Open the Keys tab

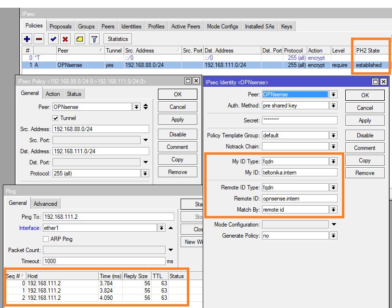287,27
